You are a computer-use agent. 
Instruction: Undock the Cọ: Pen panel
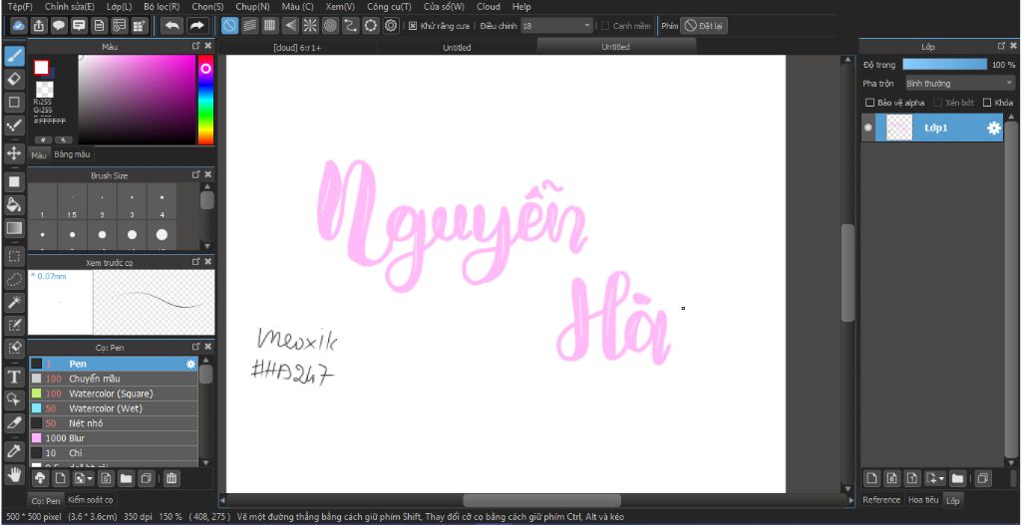196,347
